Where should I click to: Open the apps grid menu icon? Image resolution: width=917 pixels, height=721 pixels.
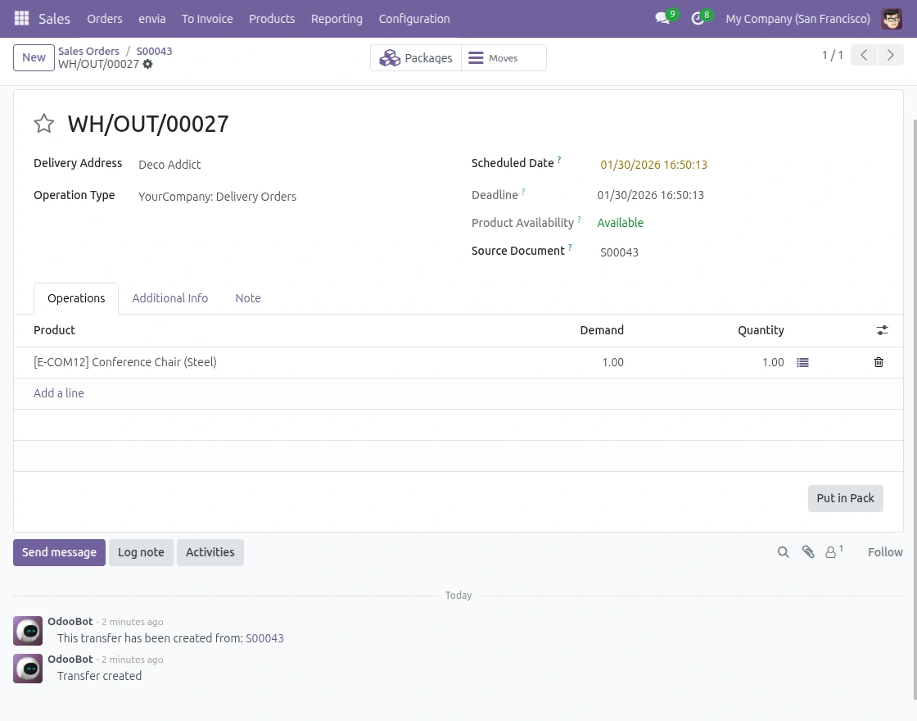tap(21, 19)
